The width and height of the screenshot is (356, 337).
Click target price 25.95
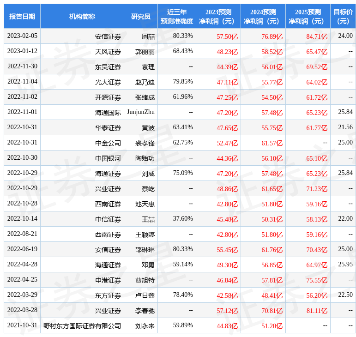pos(345,264)
